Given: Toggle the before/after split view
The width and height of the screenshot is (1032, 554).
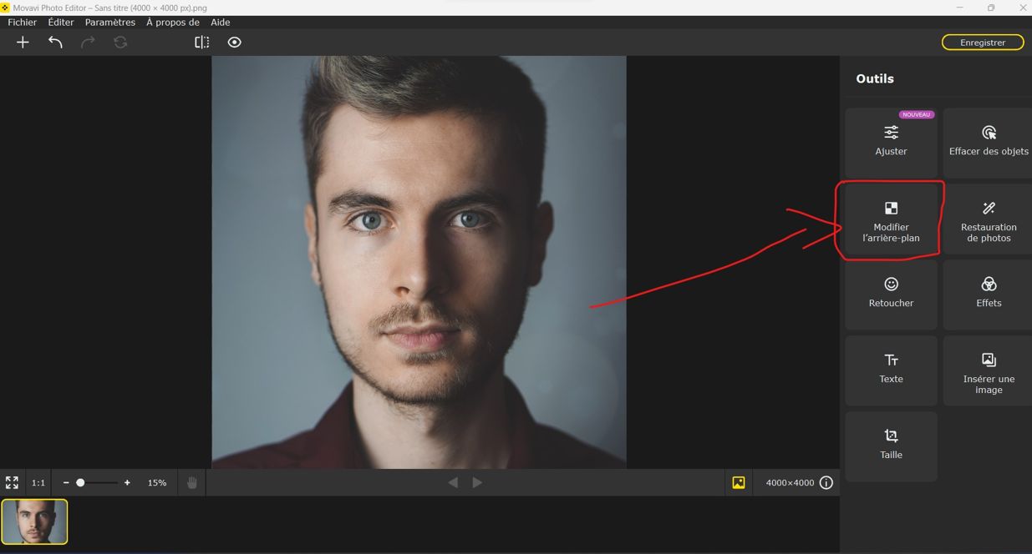Looking at the screenshot, I should point(201,42).
